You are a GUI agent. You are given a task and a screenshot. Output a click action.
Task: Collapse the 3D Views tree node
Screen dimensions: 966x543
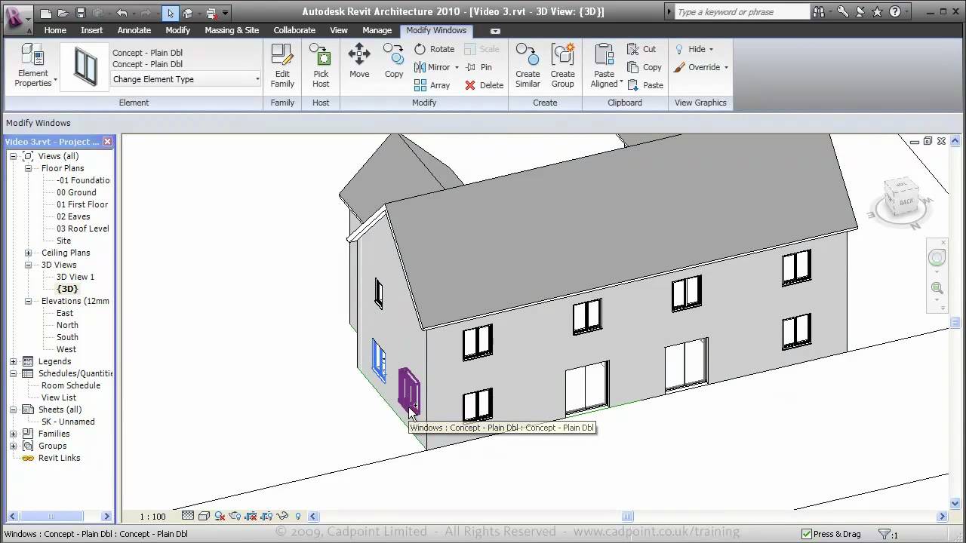(29, 265)
